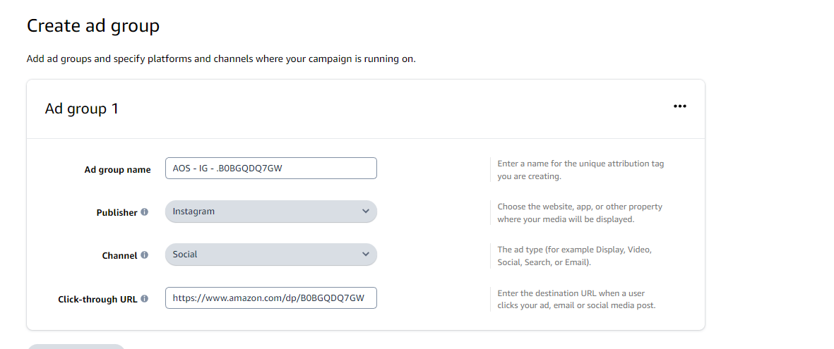Open the Ad group 1 three-dot options menu
The image size is (834, 349).
(680, 106)
